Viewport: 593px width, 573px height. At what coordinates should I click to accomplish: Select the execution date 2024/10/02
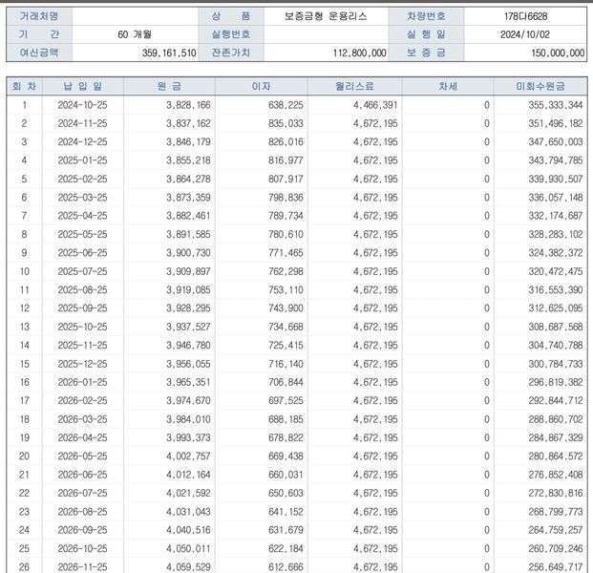pos(525,34)
